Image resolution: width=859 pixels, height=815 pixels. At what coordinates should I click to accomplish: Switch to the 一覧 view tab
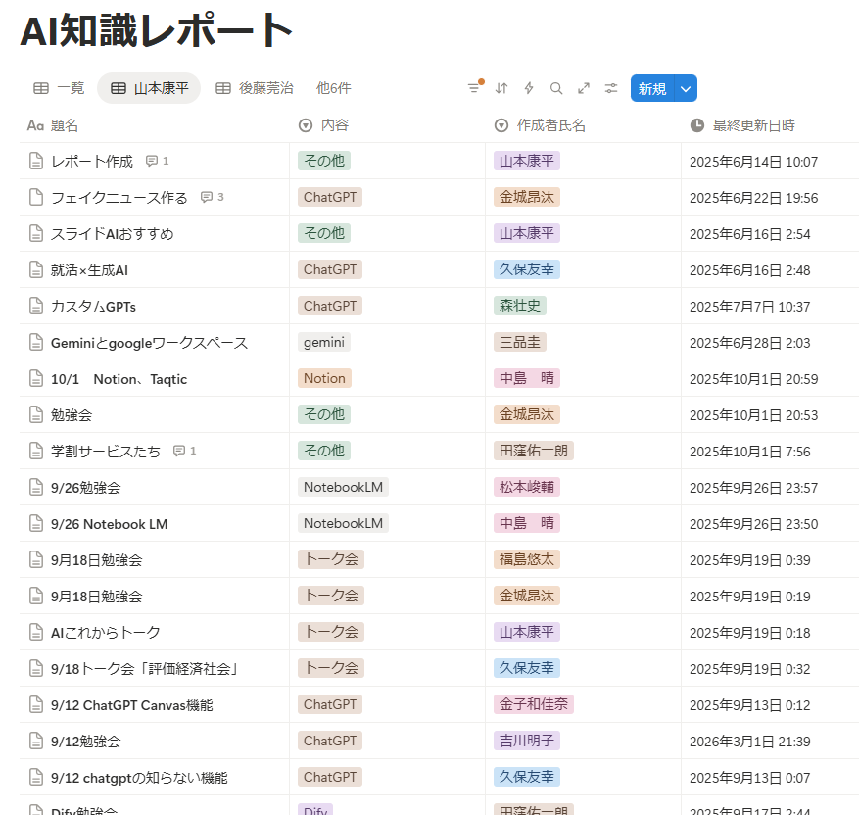(59, 88)
